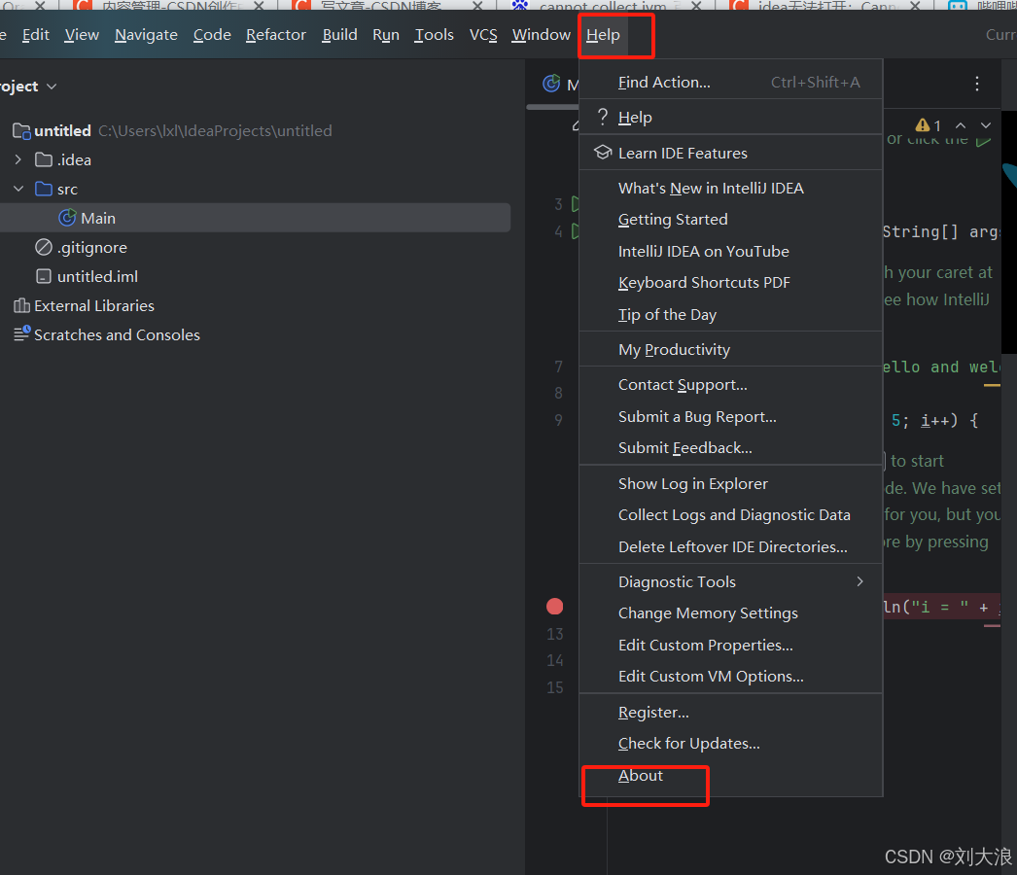Click gutter line number 13

[554, 634]
